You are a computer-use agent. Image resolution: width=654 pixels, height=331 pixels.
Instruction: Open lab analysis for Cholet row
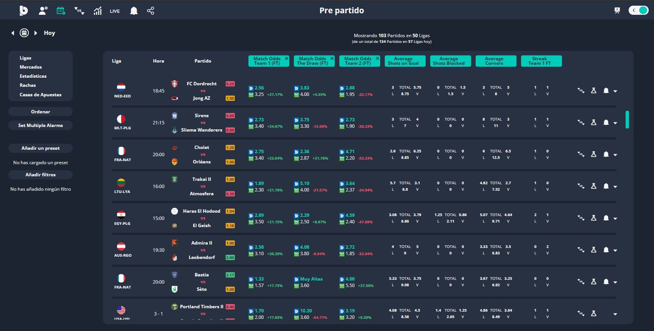point(594,154)
